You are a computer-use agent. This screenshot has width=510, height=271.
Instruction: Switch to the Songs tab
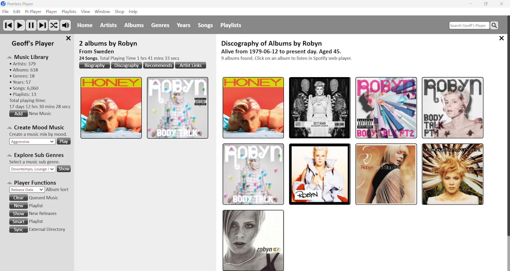pyautogui.click(x=205, y=25)
